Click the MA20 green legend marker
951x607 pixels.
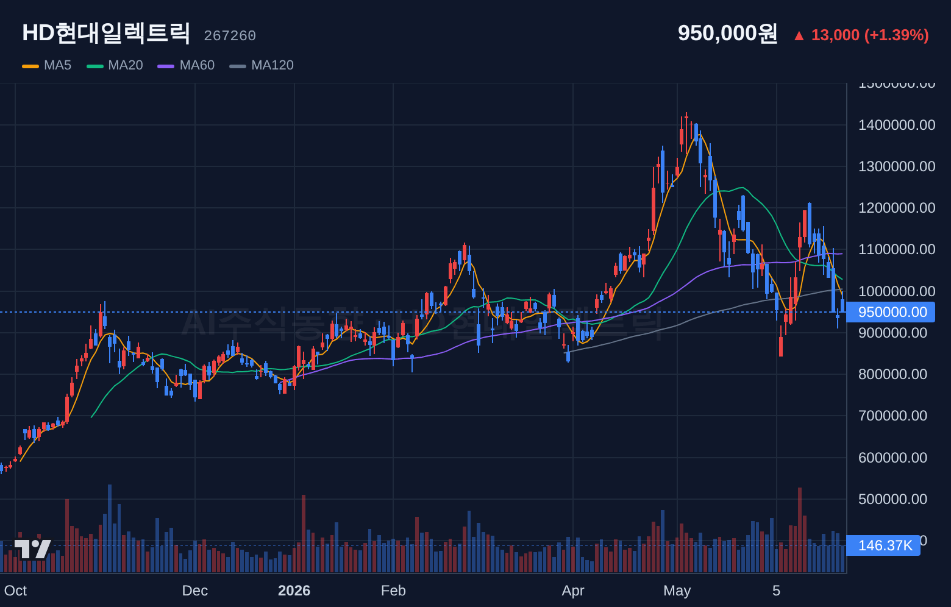coord(95,66)
